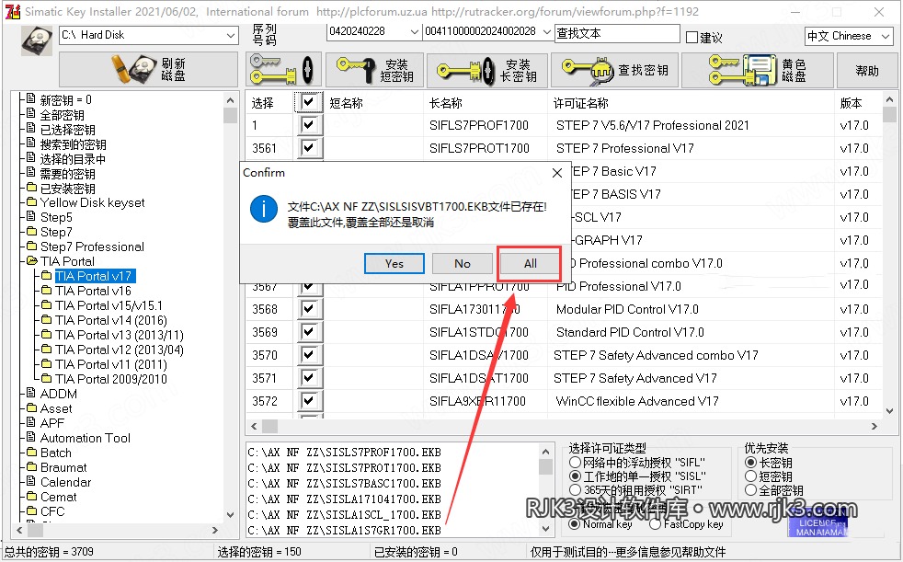Uncheck the checkbox for row 3572
Viewport: 903px width, 562px height.
[309, 401]
